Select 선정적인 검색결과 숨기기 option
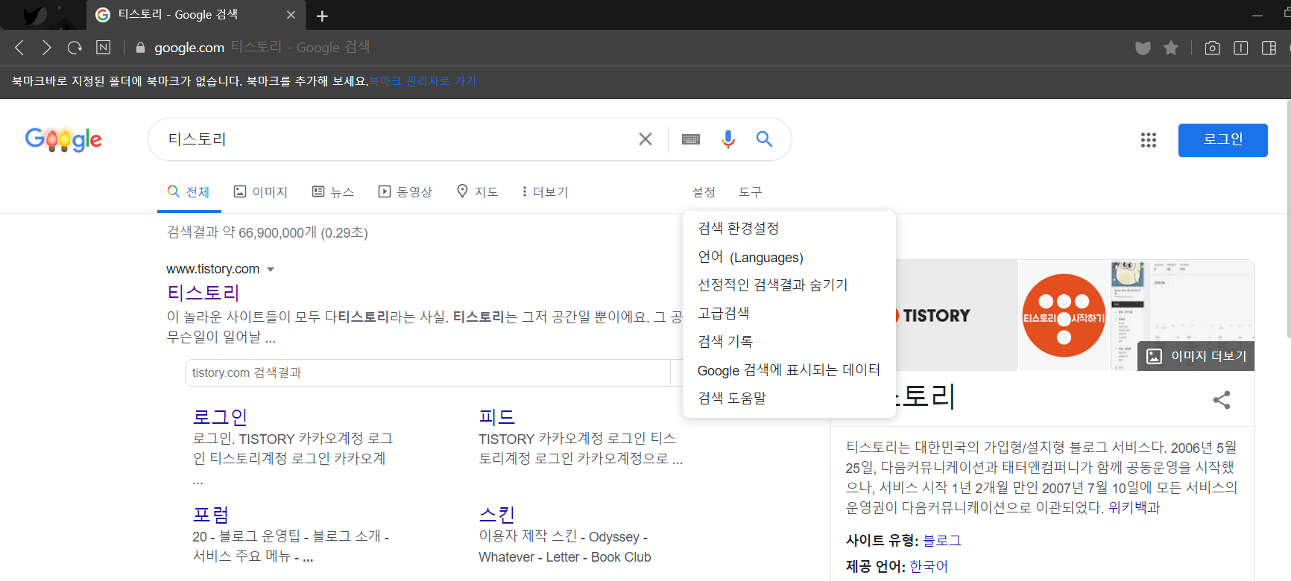This screenshot has width=1291, height=581. coord(789,285)
